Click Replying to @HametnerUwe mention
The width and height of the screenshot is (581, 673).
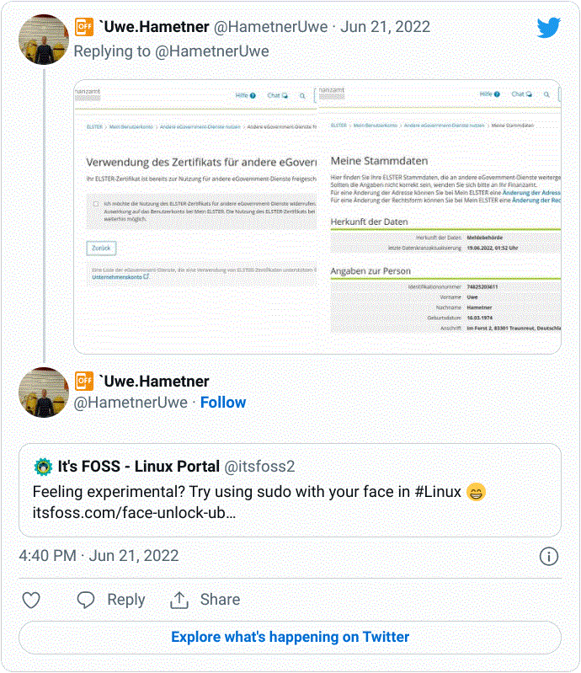point(212,51)
